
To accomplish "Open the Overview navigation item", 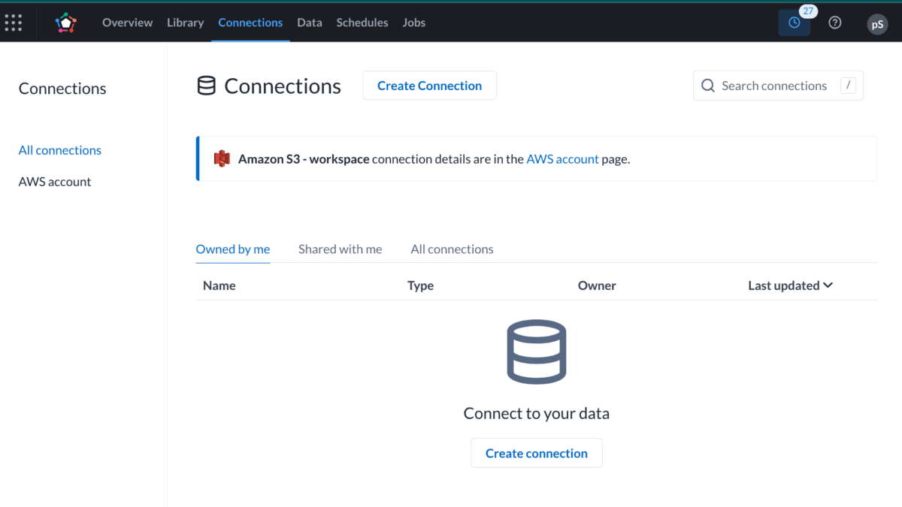I will [x=127, y=23].
